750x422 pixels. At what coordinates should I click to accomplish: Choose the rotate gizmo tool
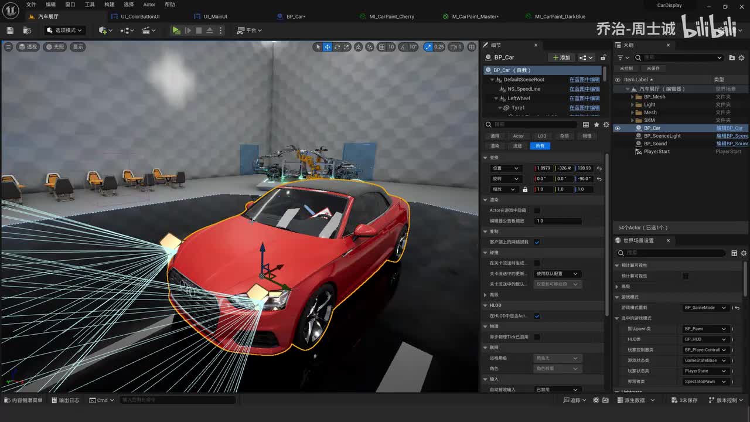click(337, 47)
